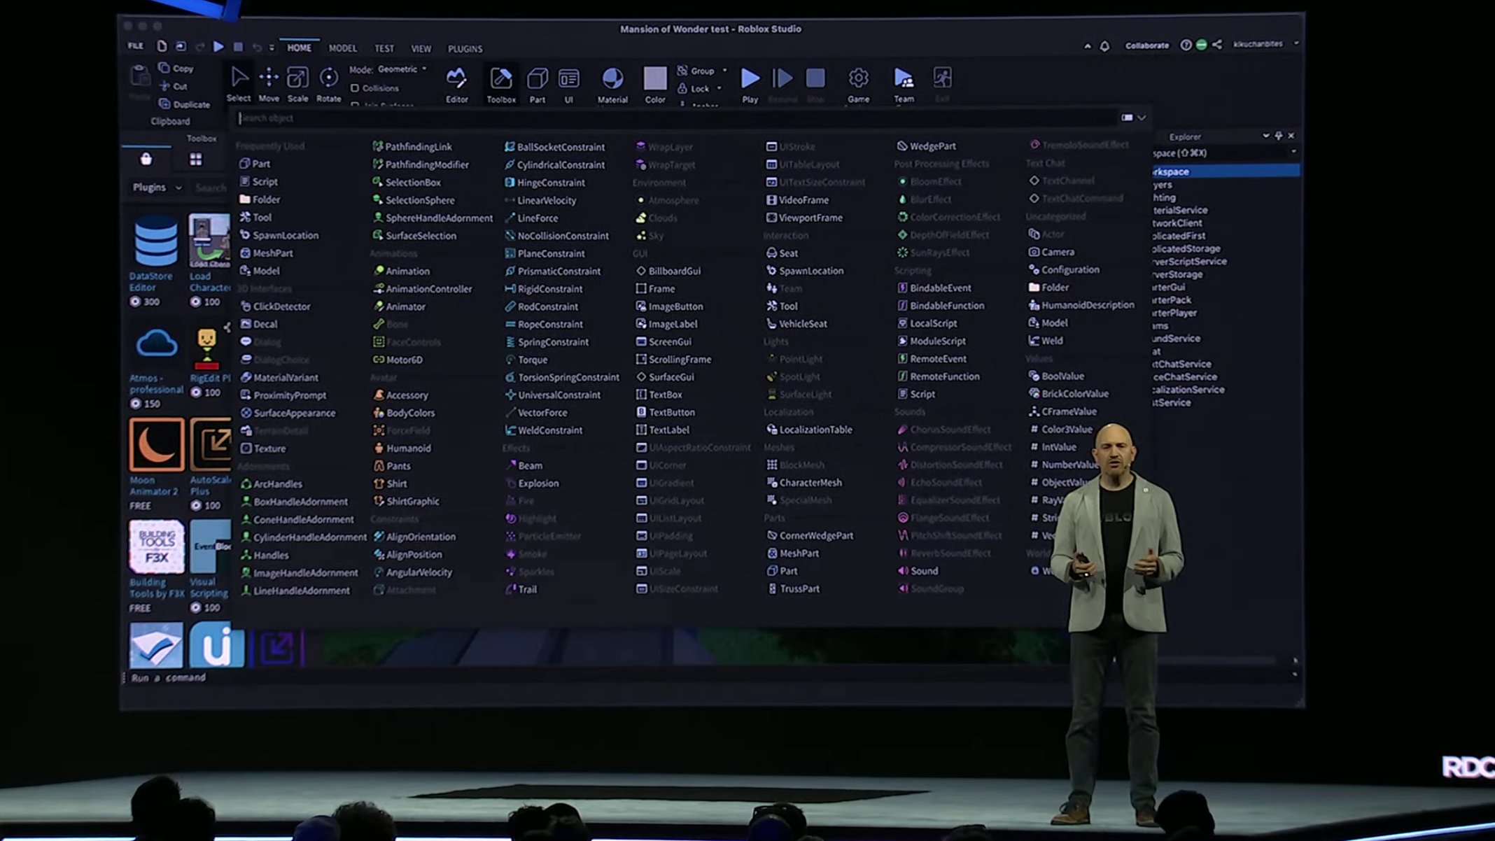
Task: Insert a SpawnLocation from Frequently Used
Action: tap(279, 235)
